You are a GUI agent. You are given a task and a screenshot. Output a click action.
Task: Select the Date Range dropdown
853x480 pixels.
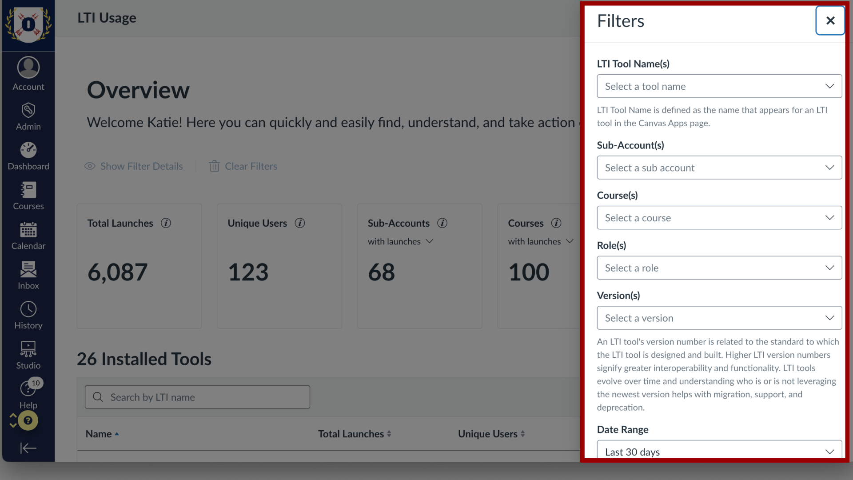(x=719, y=451)
